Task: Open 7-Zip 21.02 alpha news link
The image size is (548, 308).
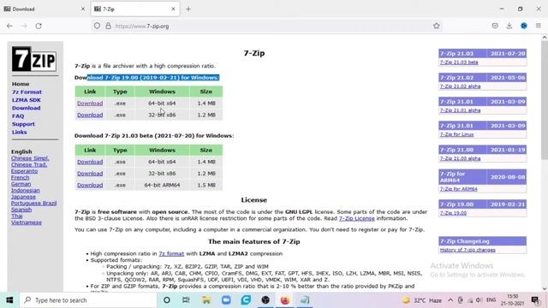Action: point(460,86)
